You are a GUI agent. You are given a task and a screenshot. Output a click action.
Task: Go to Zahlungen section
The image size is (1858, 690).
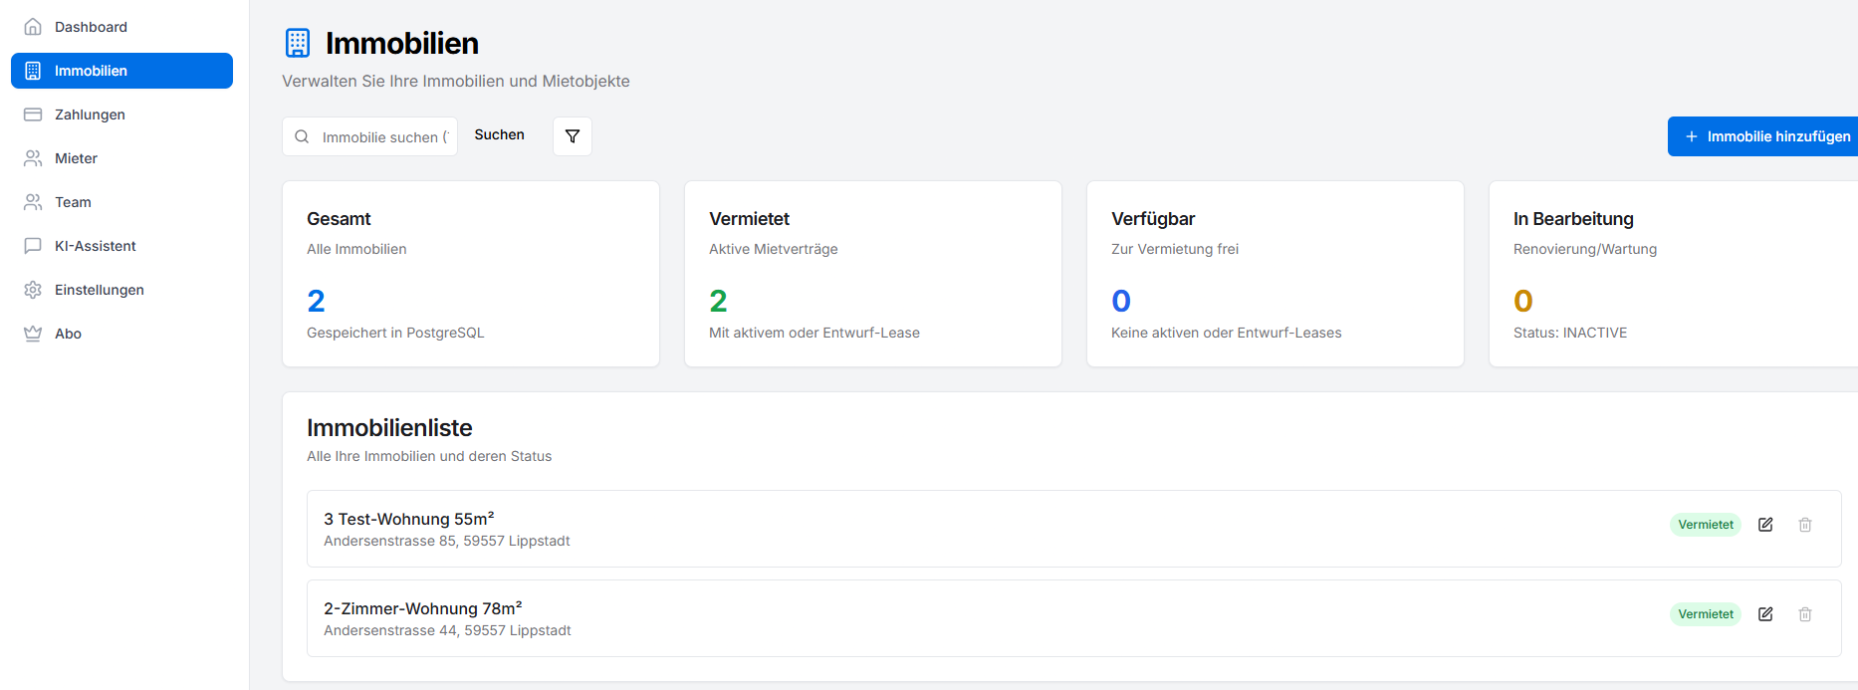[x=121, y=115]
